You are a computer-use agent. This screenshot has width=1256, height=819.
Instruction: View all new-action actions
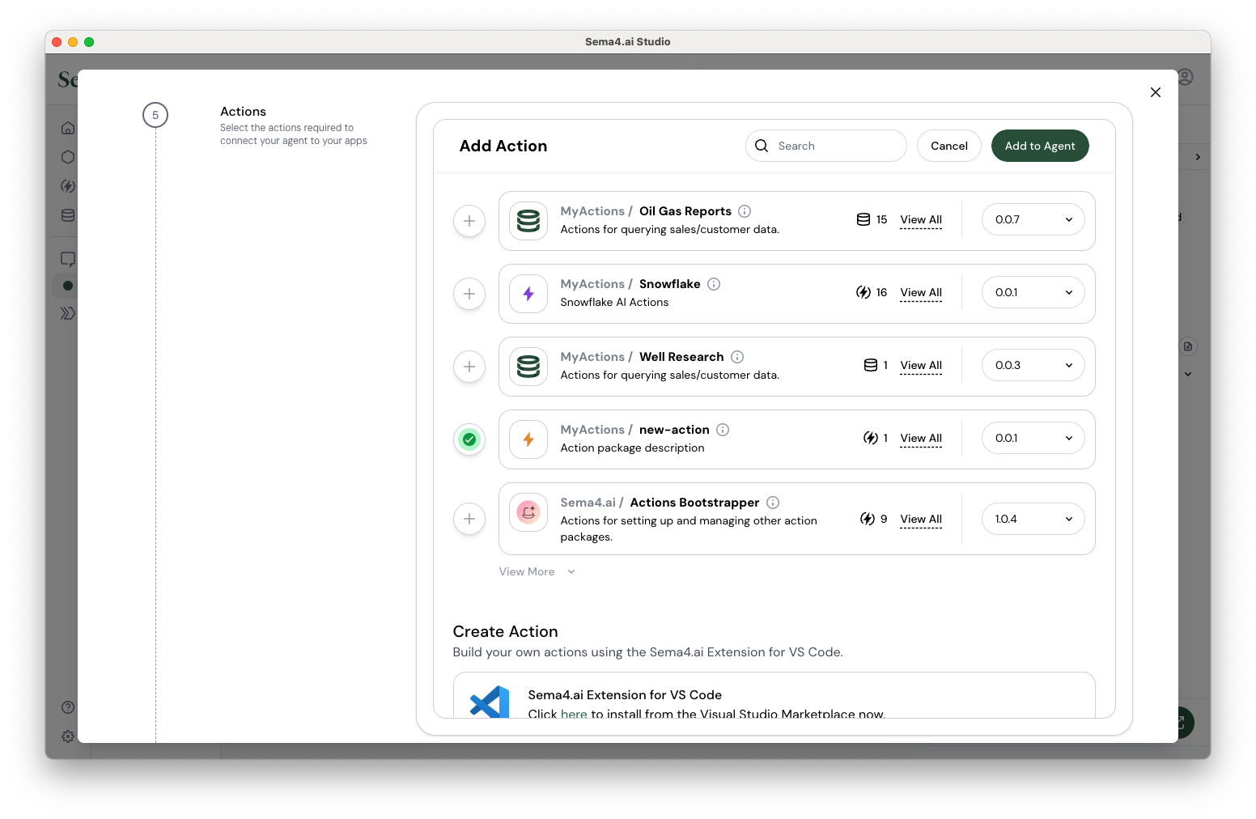(x=921, y=438)
